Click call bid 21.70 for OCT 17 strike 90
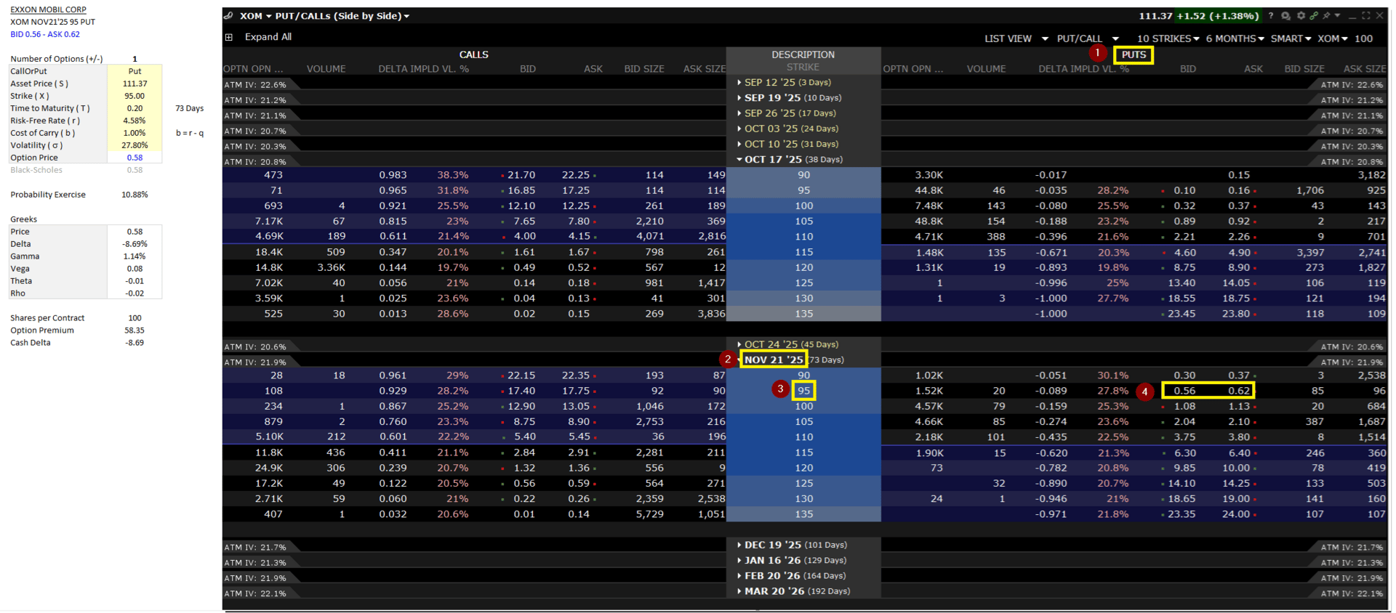The width and height of the screenshot is (1396, 613). click(521, 175)
